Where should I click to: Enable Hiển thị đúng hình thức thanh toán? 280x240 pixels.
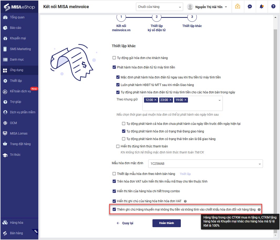coord(118,146)
